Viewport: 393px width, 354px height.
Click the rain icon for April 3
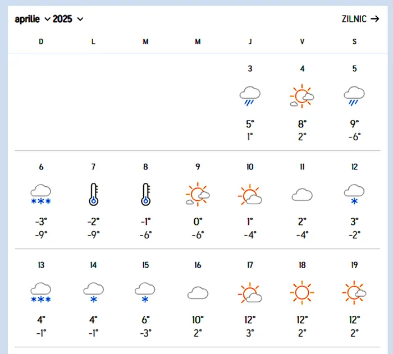(250, 96)
